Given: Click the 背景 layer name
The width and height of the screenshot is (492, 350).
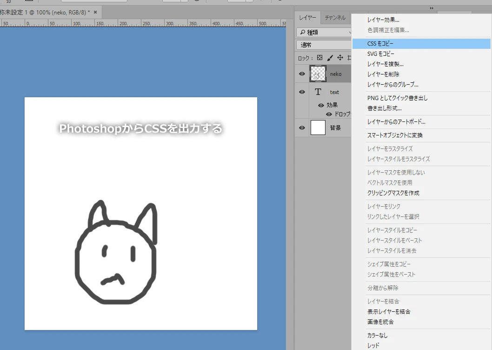Looking at the screenshot, I should pos(335,128).
